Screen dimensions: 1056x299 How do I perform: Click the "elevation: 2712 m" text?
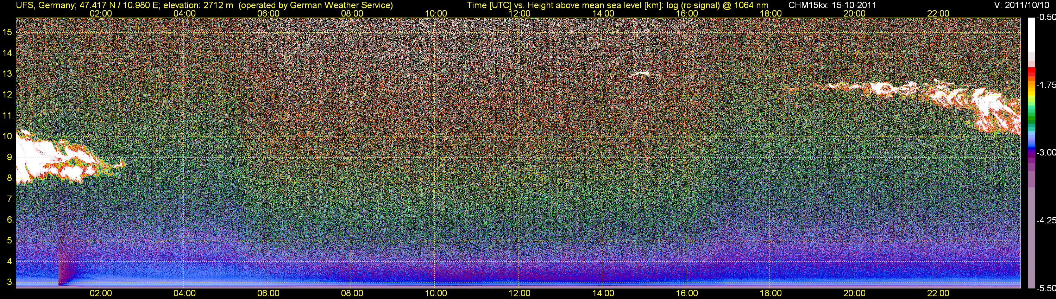point(199,5)
